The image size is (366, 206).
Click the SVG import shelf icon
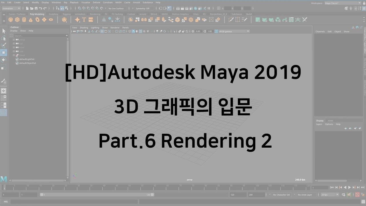click(91, 20)
